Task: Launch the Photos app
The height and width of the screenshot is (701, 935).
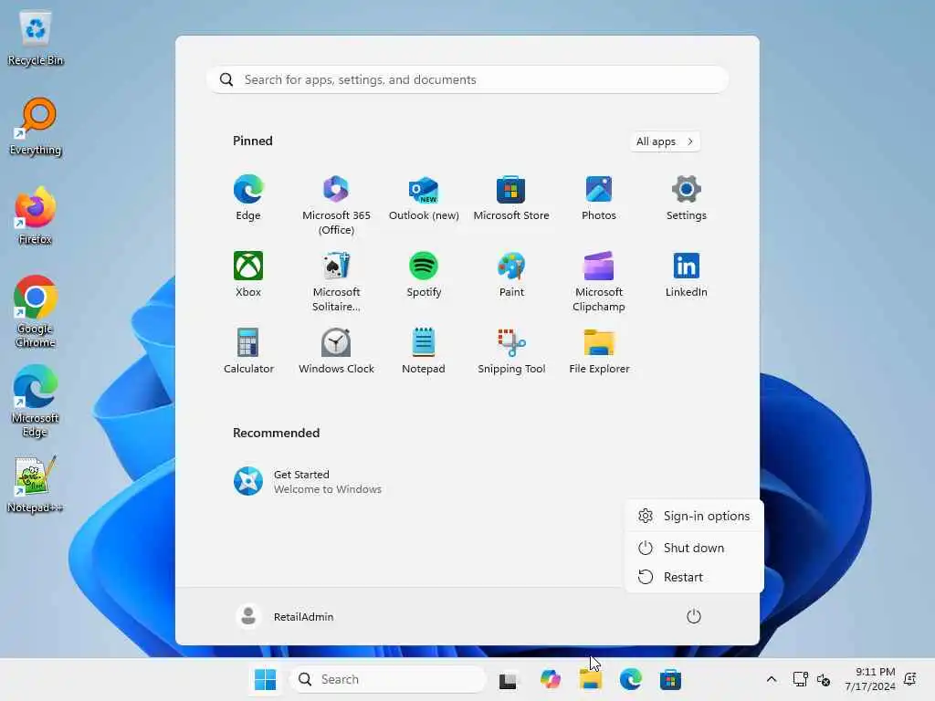Action: [x=599, y=198]
